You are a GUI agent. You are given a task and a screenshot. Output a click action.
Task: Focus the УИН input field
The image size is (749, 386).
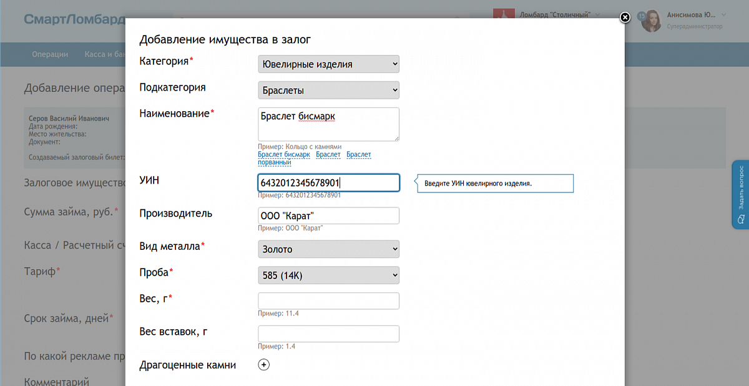click(328, 182)
